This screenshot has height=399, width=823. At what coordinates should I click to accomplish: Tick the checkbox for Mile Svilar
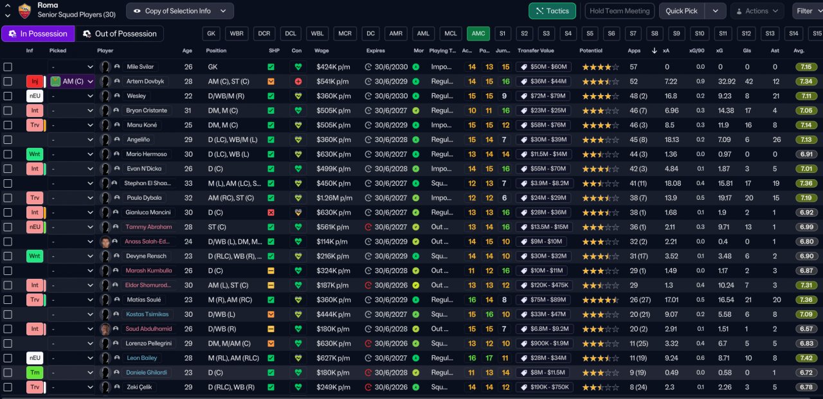pyautogui.click(x=8, y=67)
